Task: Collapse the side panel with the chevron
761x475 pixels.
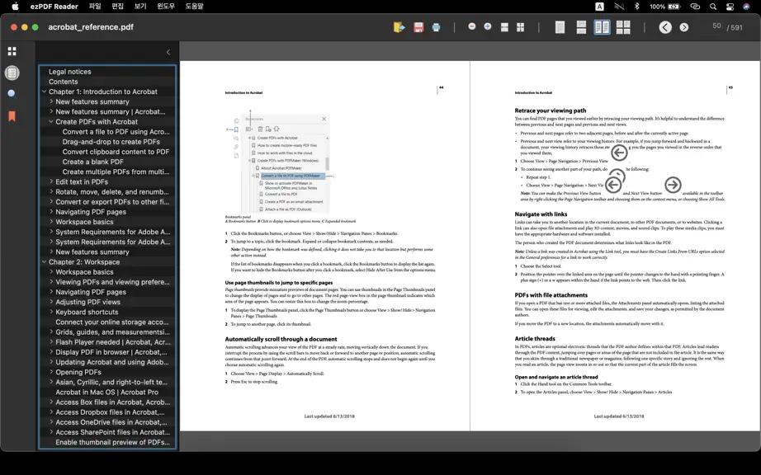Action: (168, 52)
